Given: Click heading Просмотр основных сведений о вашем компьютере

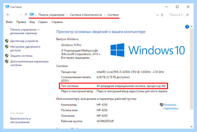Looking at the screenshot, I should click(101, 32).
